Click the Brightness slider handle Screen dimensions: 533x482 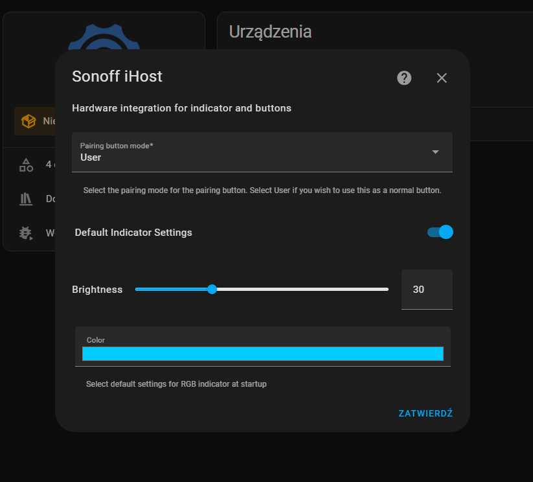pos(212,289)
